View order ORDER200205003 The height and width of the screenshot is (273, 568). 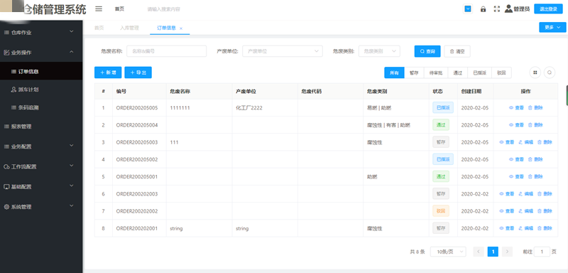click(507, 142)
